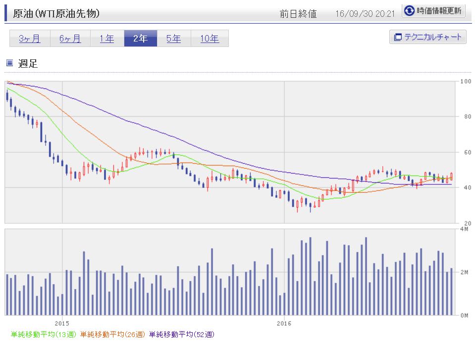Screen dimensions: 475x343
Task: Click the window icon on テクニカルチャート button
Action: tap(398, 37)
